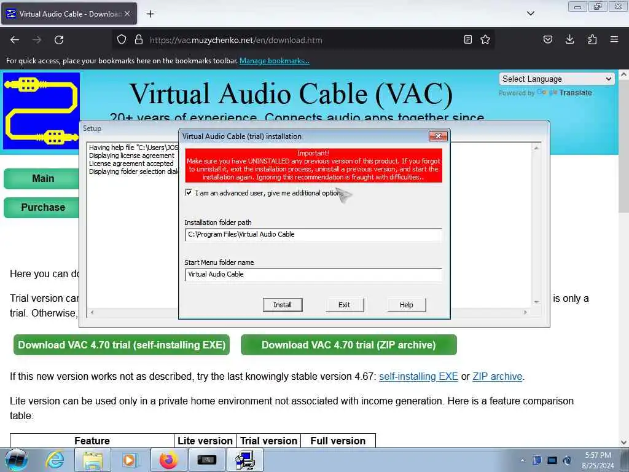The image size is (629, 472).
Task: Open tracking protection shield icon
Action: point(122,39)
